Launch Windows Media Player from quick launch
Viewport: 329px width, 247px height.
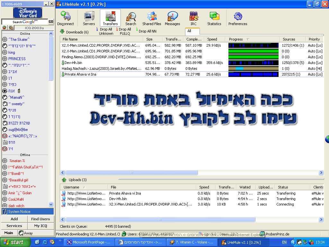click(52, 242)
